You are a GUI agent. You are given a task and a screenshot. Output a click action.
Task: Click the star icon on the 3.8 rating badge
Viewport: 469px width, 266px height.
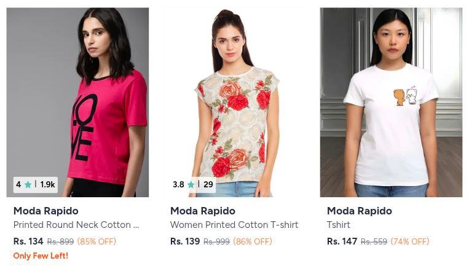click(191, 185)
